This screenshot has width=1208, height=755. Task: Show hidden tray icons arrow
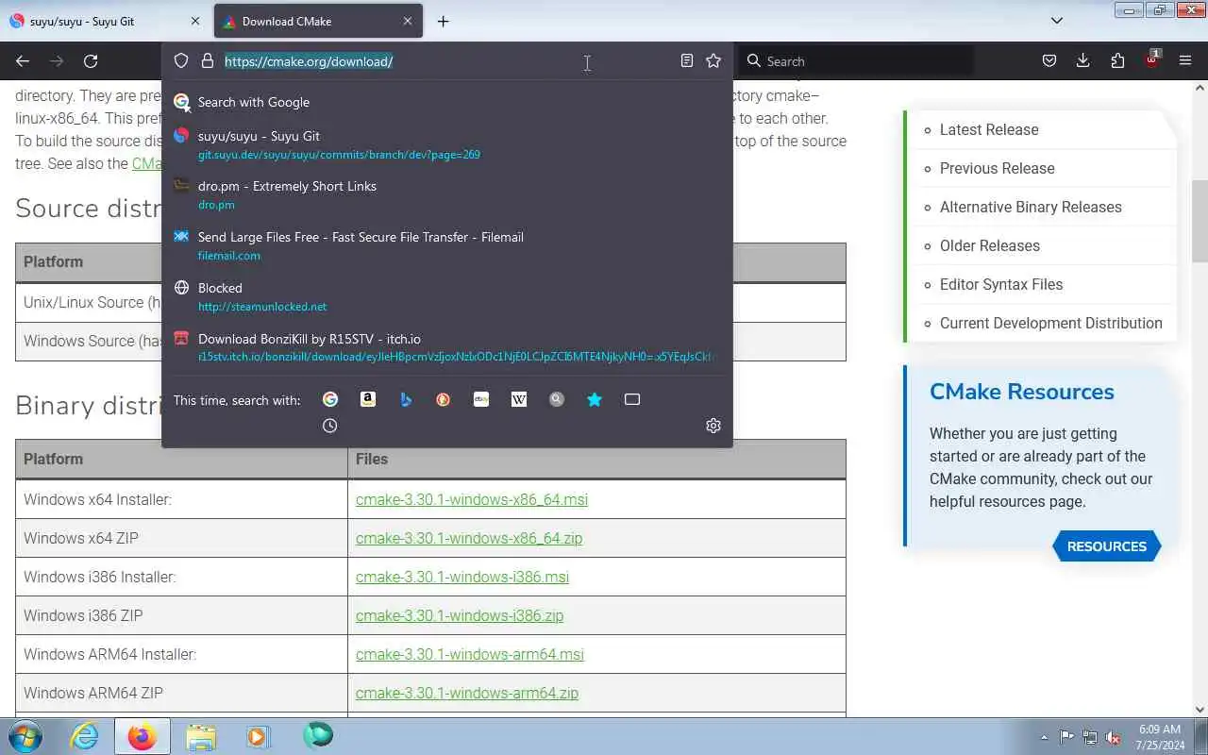click(x=1044, y=737)
